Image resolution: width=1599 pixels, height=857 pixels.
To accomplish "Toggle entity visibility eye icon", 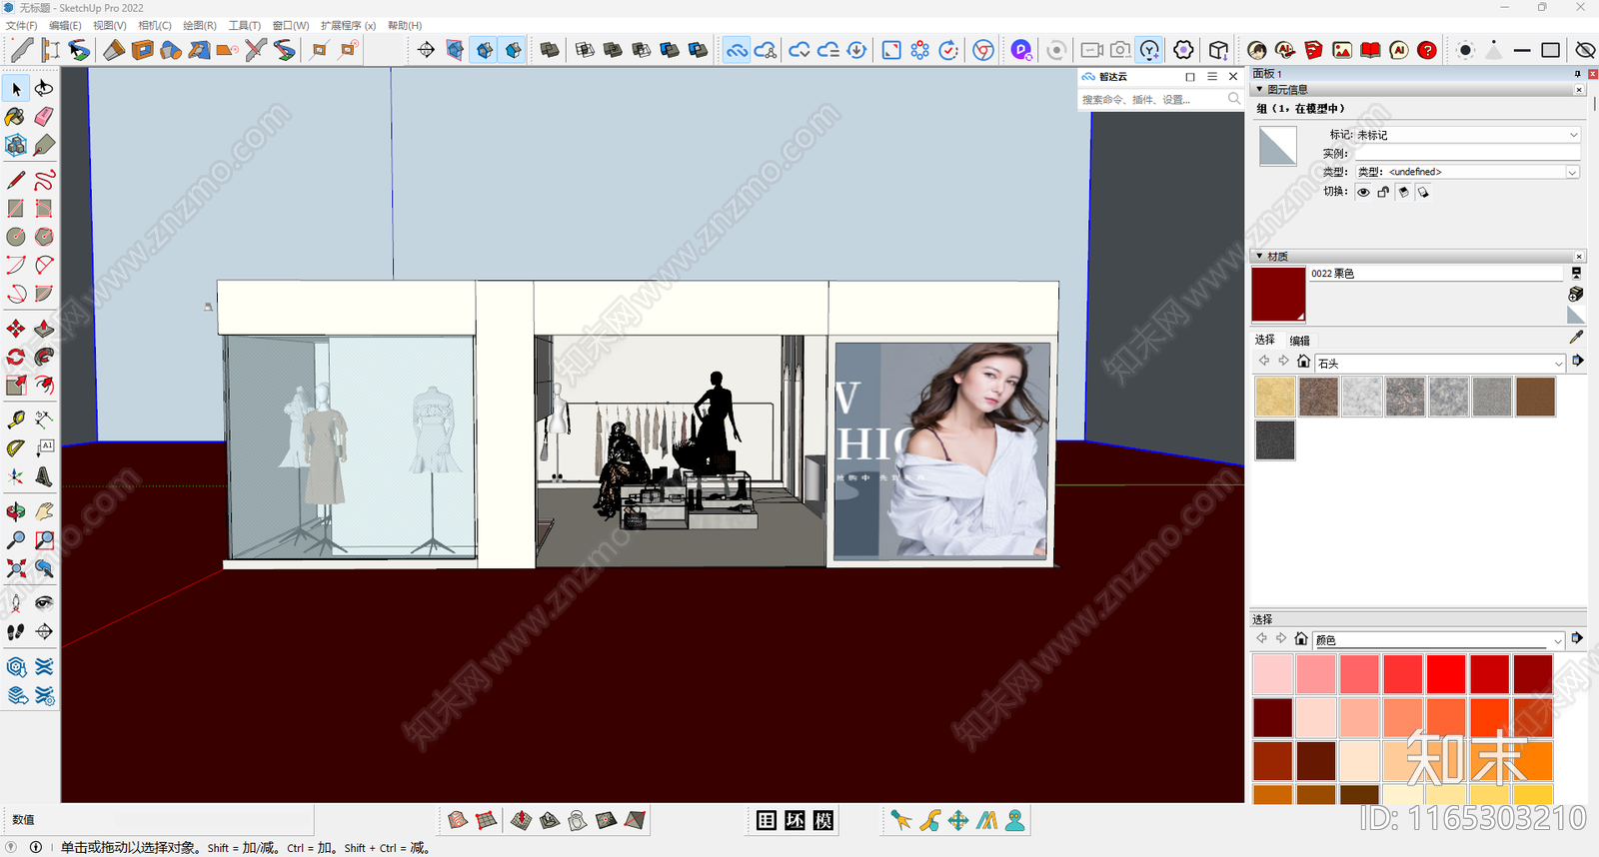I will (1363, 192).
